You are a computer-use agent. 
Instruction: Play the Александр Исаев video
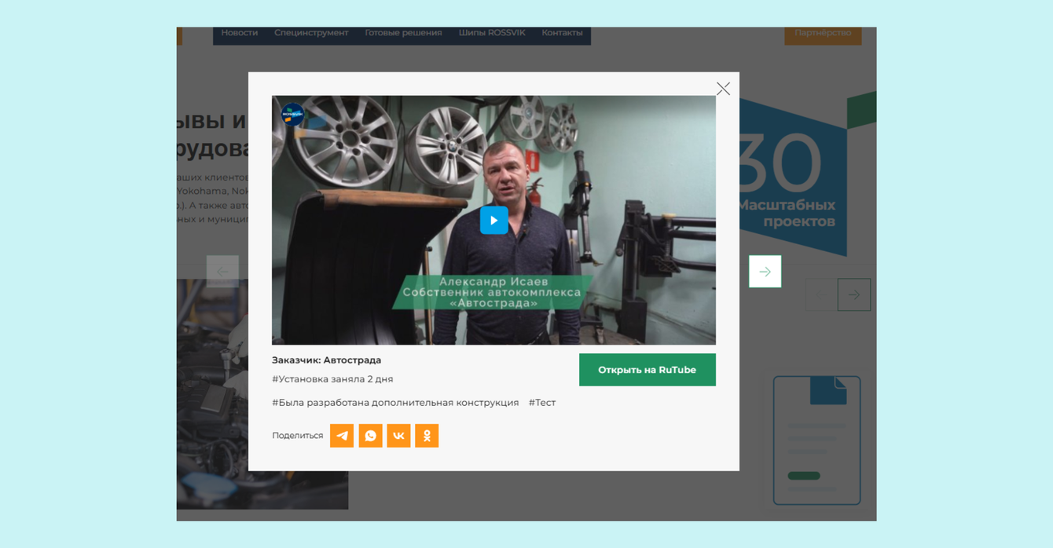coord(493,221)
